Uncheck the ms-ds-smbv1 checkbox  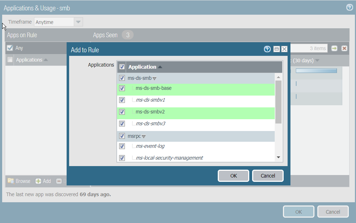[122, 100]
